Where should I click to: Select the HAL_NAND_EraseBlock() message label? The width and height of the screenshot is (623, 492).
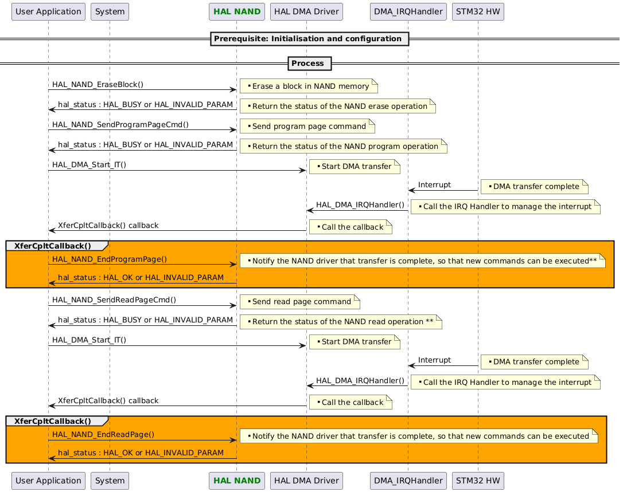tap(98, 85)
